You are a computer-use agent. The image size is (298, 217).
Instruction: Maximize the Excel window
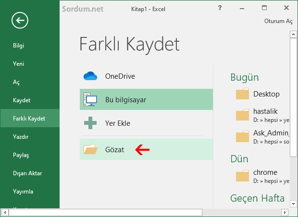[x=264, y=8]
